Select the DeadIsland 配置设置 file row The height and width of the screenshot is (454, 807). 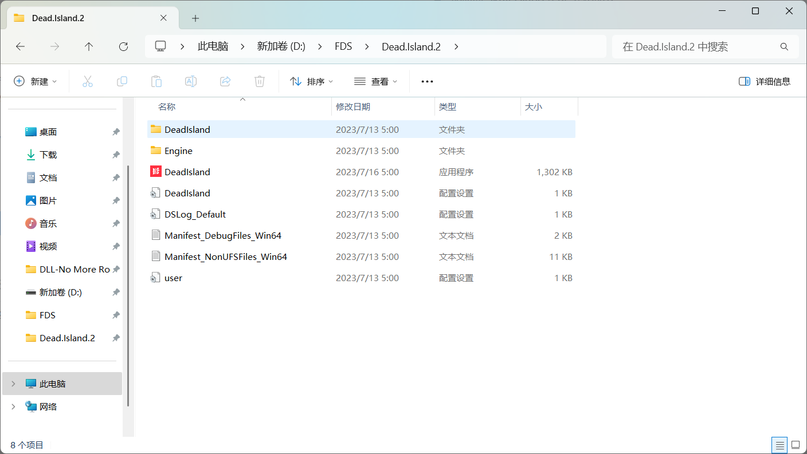(x=361, y=193)
